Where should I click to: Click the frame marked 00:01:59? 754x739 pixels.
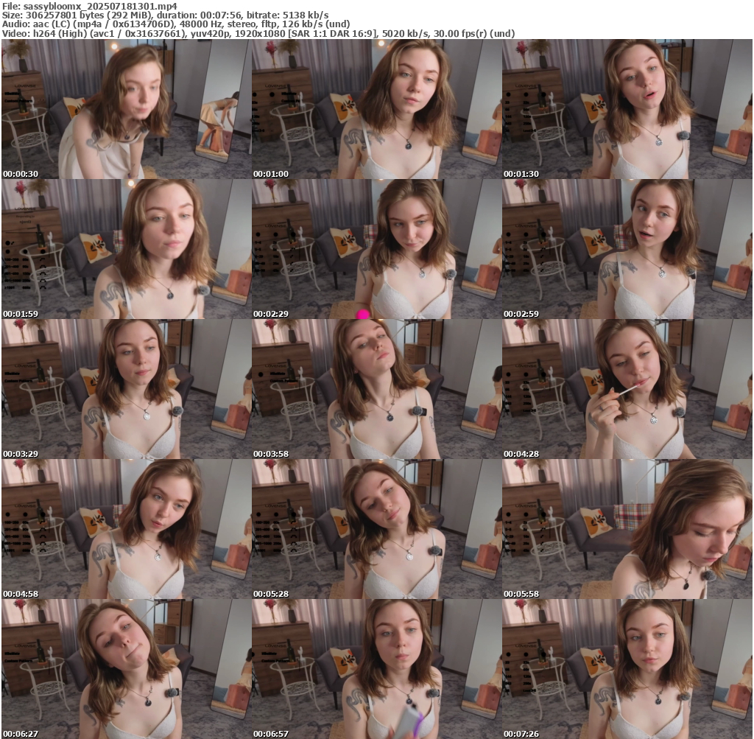pos(126,249)
